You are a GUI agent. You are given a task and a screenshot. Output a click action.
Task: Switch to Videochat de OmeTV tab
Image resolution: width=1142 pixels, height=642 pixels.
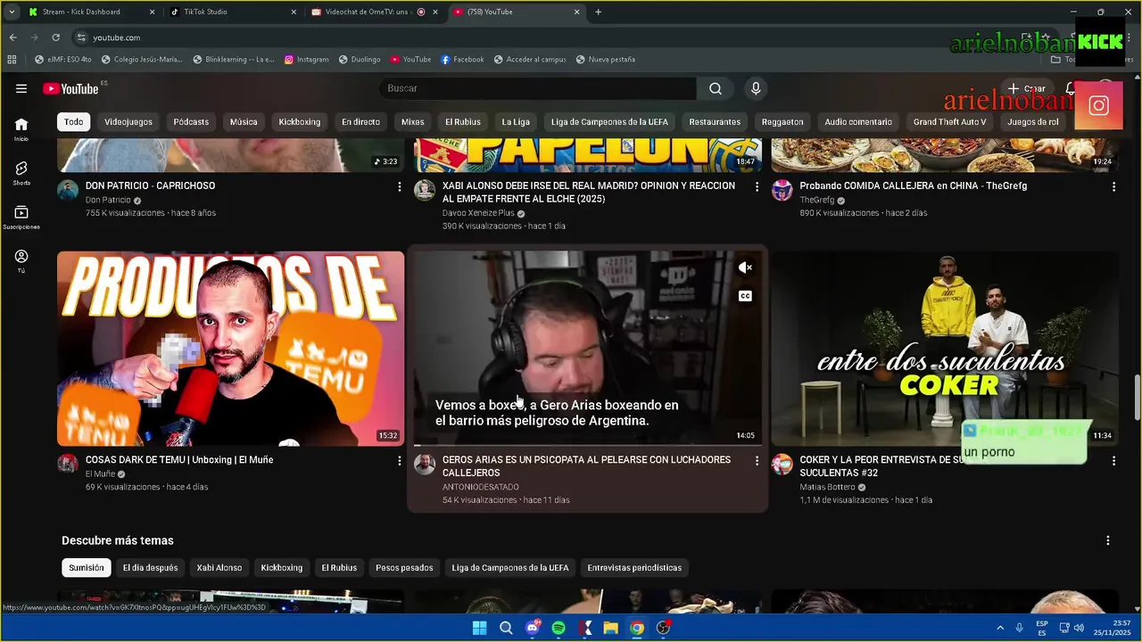(x=375, y=12)
